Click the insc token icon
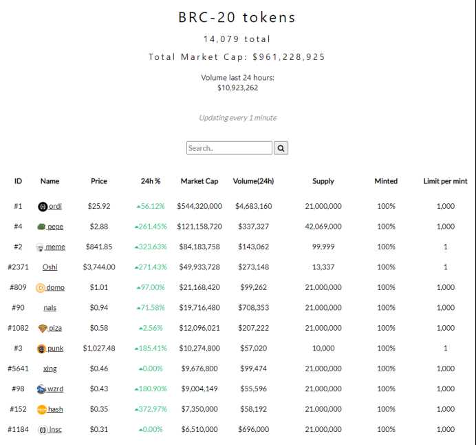 click(x=42, y=430)
